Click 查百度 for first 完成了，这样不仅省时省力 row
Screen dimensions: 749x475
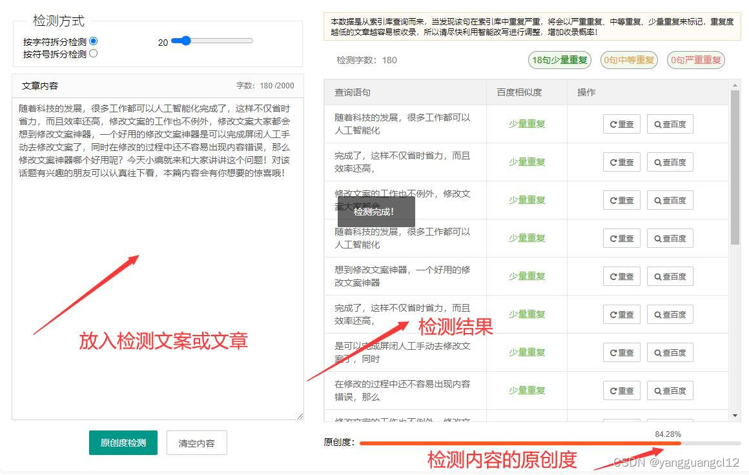[x=670, y=162]
